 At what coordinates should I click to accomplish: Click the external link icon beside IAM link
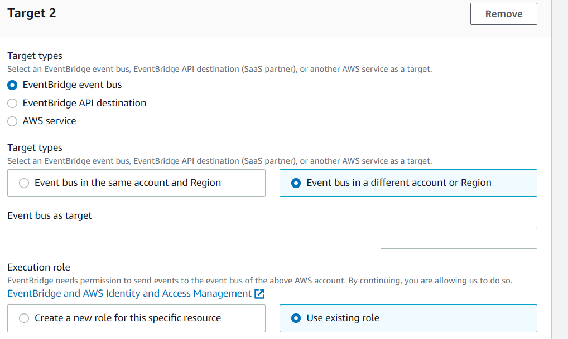pos(259,294)
